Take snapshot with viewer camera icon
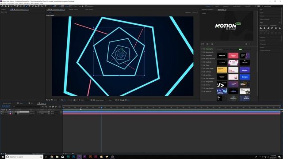This screenshot has width=283, height=159. [x=74, y=100]
